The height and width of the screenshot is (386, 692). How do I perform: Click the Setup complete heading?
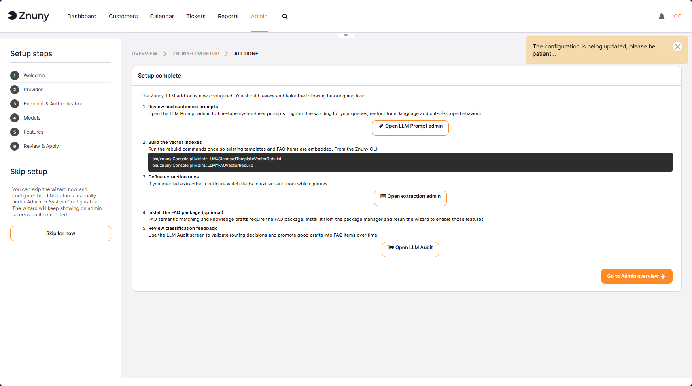pos(159,76)
